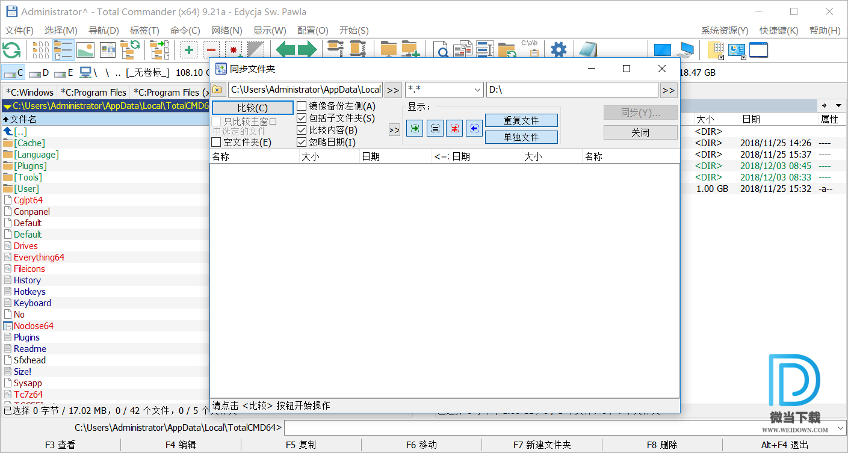
Task: Click the network neighborhood computer icon
Action: click(85, 73)
